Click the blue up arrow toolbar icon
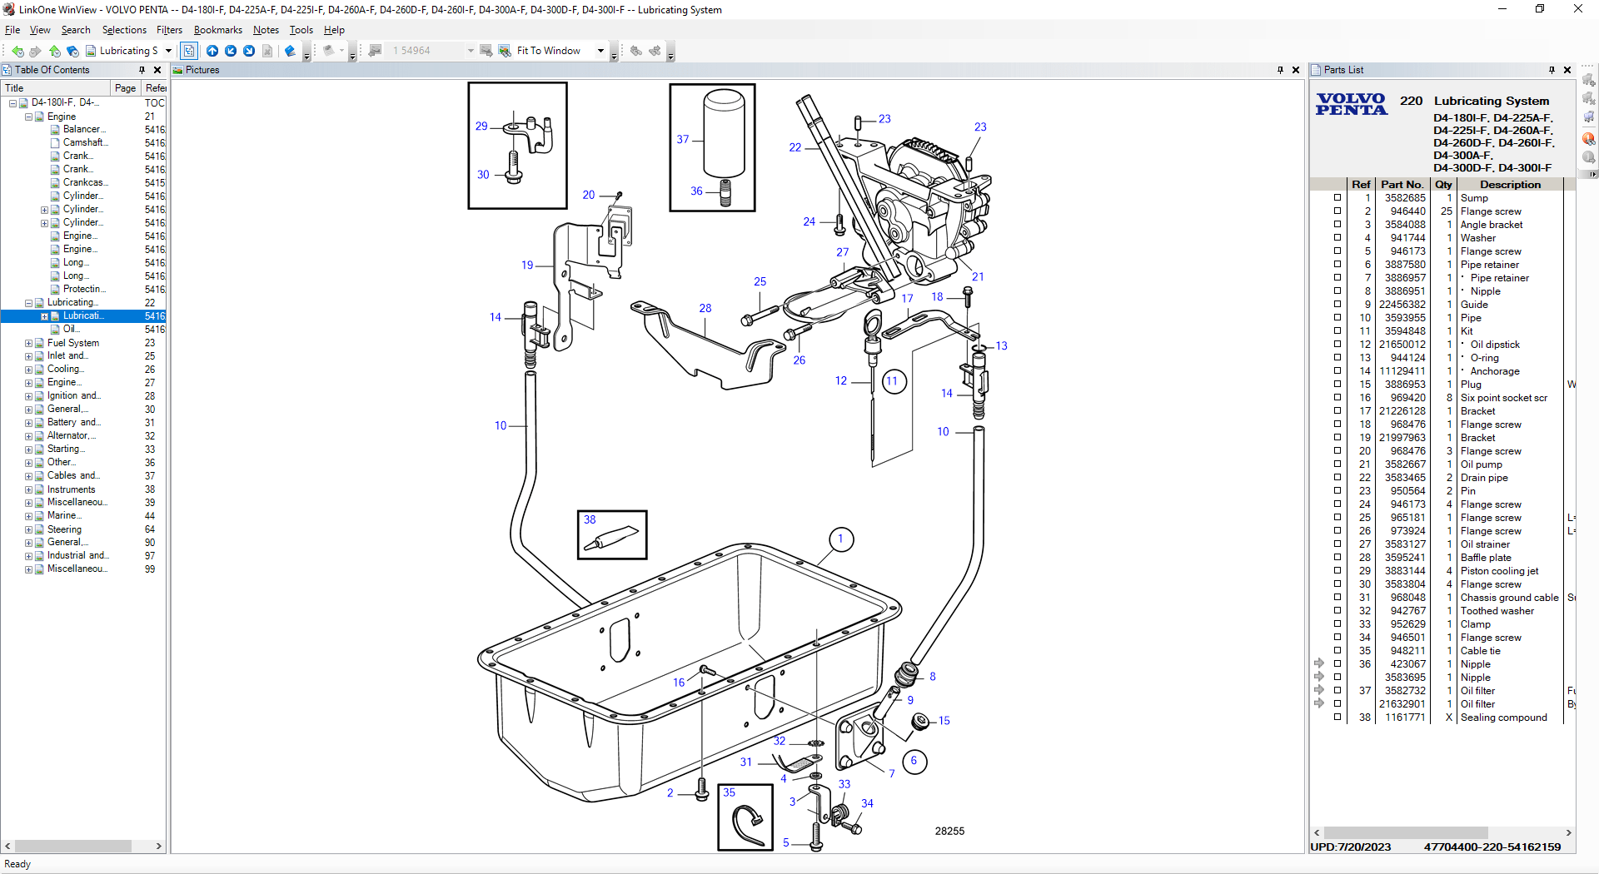This screenshot has height=874, width=1599. coord(212,51)
